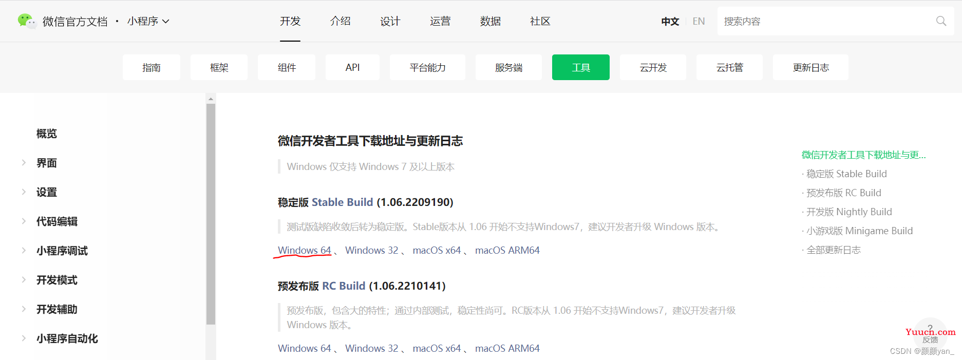962x360 pixels.
Task: Download RC Build for macOS x64
Action: point(437,348)
